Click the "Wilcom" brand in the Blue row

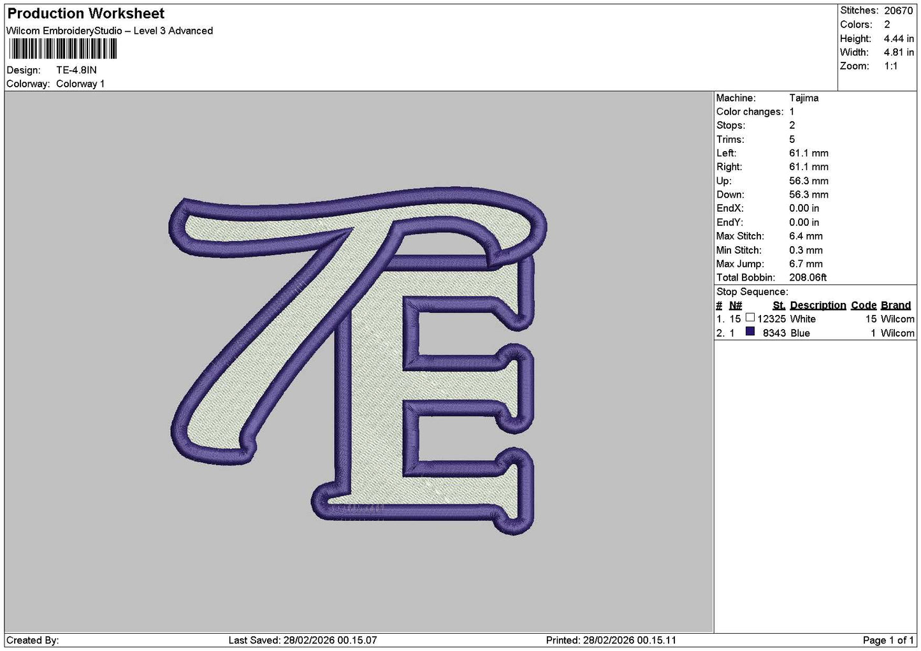pos(897,333)
